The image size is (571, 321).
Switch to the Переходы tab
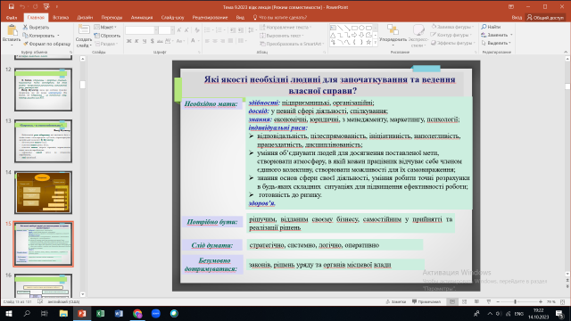pos(112,18)
